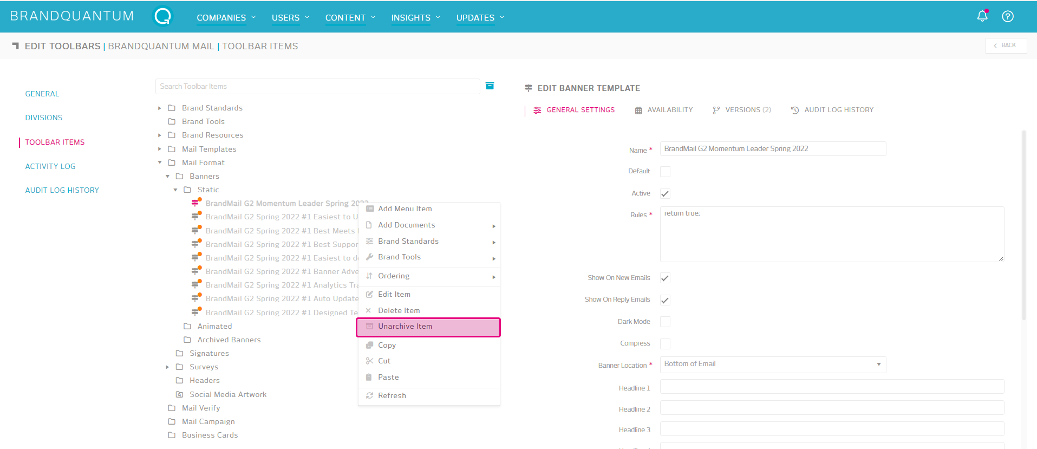Open the Activity Log sidebar link
Image resolution: width=1037 pixels, height=449 pixels.
tap(50, 166)
